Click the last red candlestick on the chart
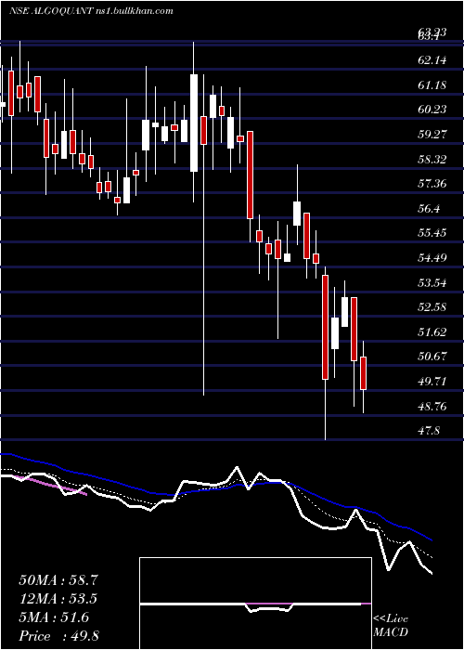The height and width of the screenshot is (650, 464). tap(364, 373)
